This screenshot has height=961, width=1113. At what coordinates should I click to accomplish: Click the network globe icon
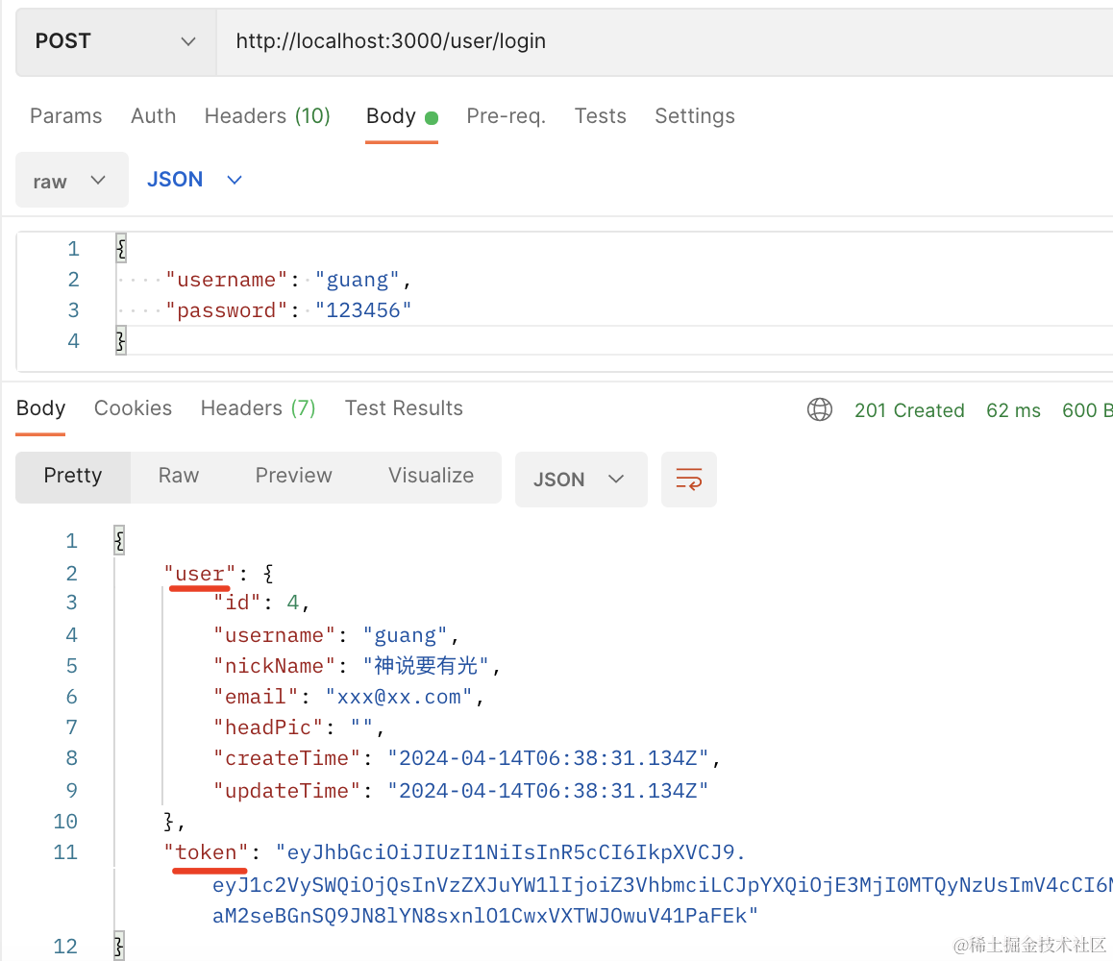coord(820,410)
